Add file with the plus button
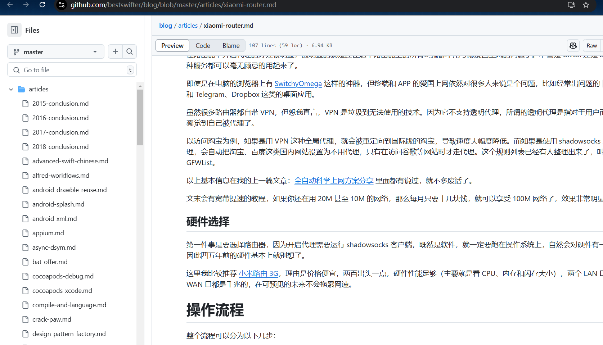 click(x=115, y=51)
